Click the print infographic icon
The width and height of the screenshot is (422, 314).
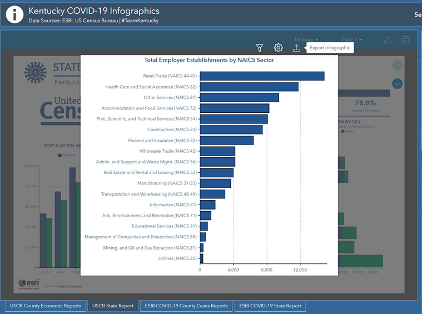[406, 40]
